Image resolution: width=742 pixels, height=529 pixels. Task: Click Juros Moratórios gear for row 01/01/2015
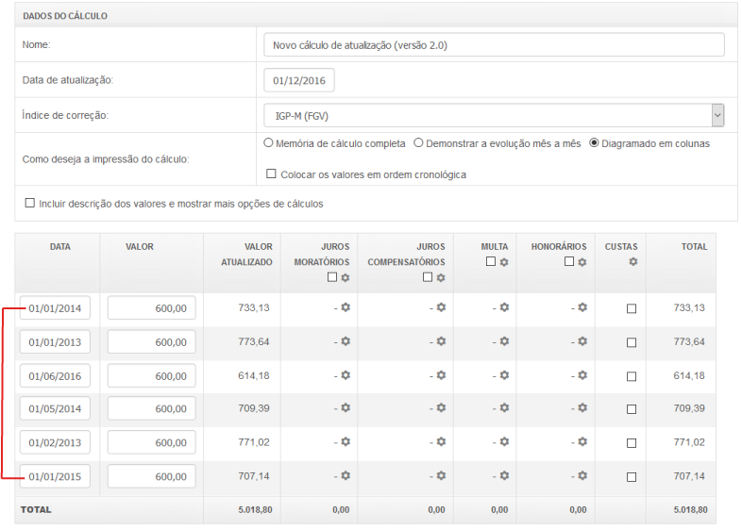[346, 475]
